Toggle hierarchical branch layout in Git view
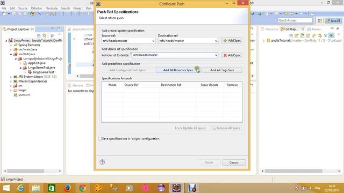Screen dimensions: 344x193 tap(326, 35)
